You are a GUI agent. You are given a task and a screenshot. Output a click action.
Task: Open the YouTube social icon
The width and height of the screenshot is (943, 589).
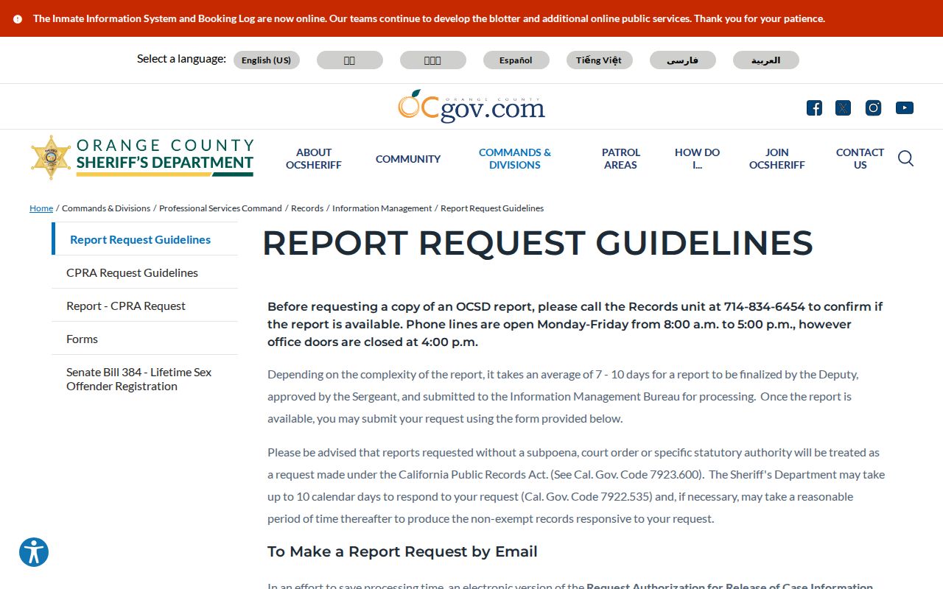pyautogui.click(x=905, y=108)
